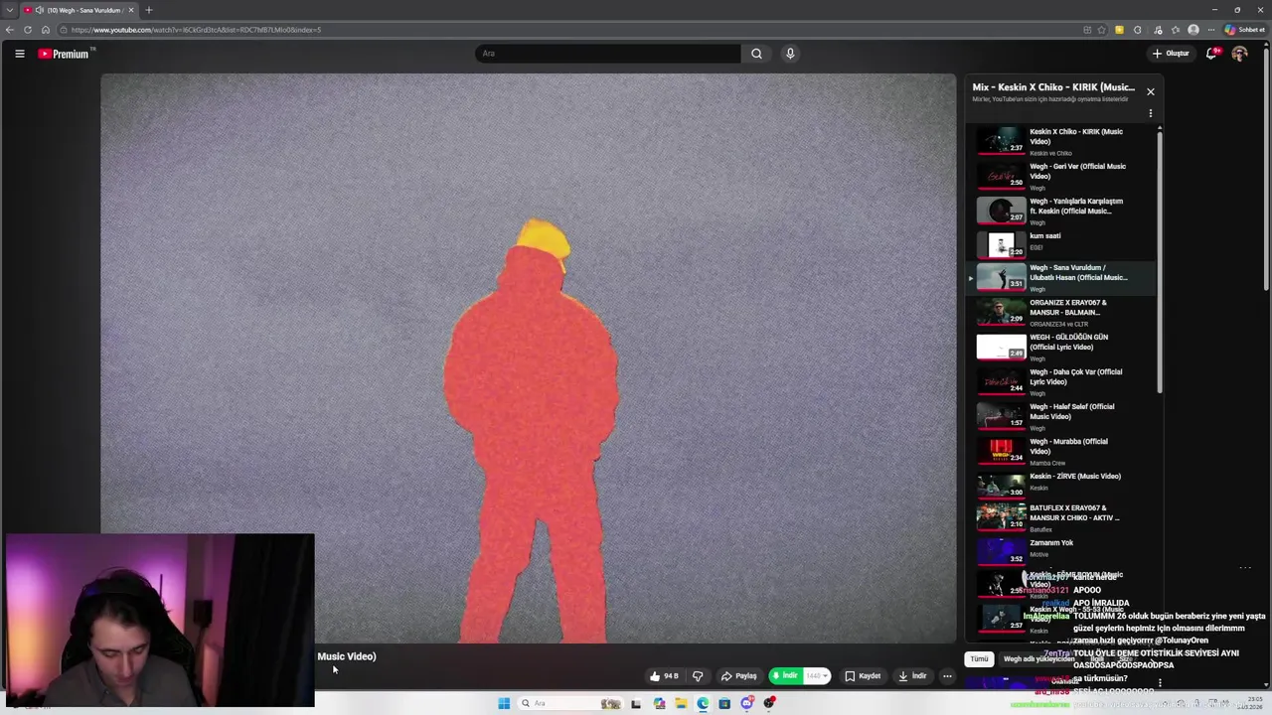Viewport: 1272px width, 715px height.
Task: Save video with Kaydet button
Action: (863, 676)
